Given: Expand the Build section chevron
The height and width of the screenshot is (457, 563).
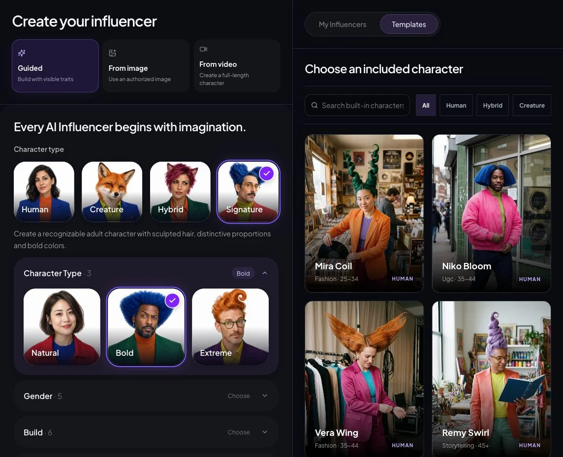Looking at the screenshot, I should (x=265, y=432).
